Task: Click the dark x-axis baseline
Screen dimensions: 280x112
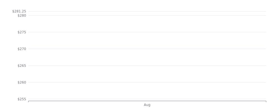Action: [147, 101]
